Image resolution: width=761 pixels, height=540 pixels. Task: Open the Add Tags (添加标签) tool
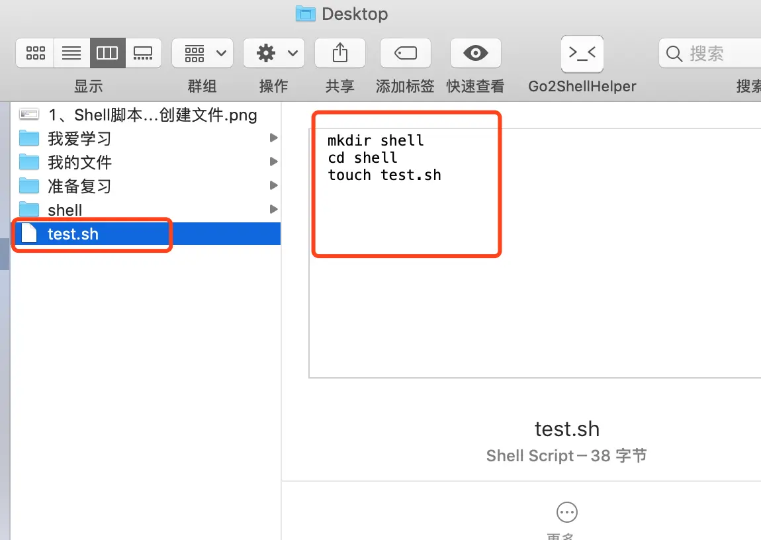(405, 53)
